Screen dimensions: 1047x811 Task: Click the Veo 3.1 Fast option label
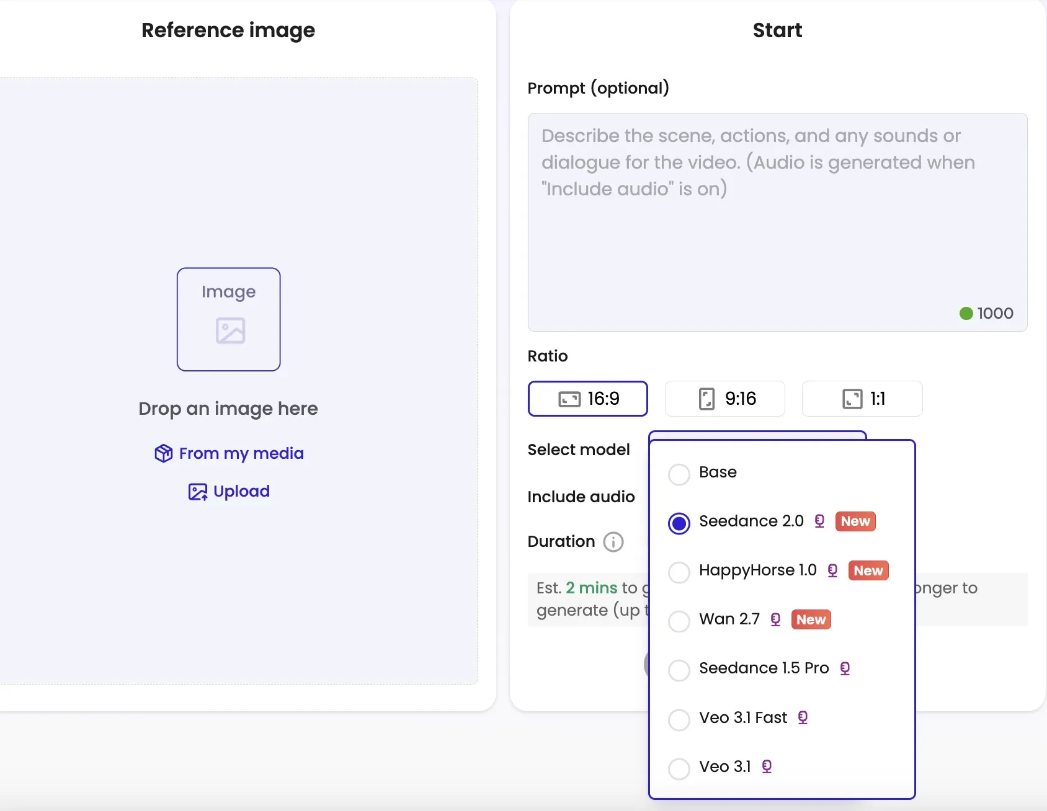point(743,718)
